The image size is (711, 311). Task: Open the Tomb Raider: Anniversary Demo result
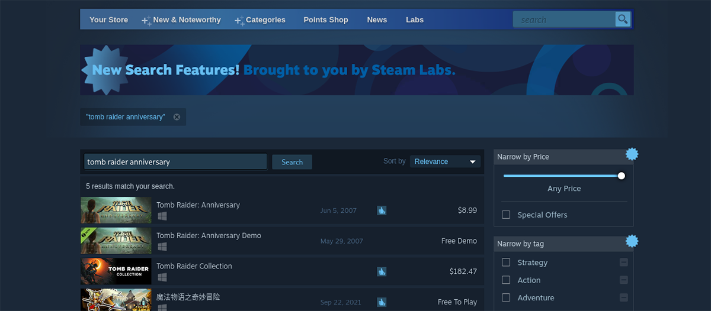tap(282, 241)
